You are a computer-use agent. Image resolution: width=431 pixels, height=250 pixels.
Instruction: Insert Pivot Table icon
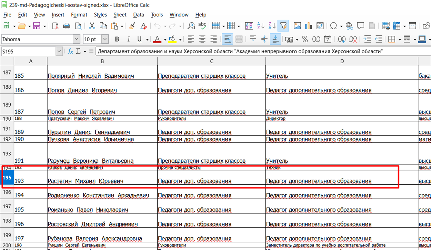tap(320, 26)
